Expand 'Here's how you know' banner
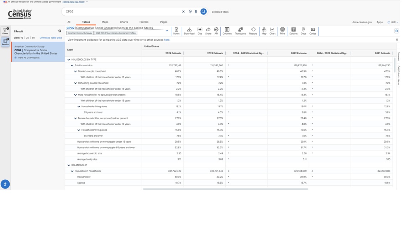This screenshot has height=231, width=410. click(73, 2)
